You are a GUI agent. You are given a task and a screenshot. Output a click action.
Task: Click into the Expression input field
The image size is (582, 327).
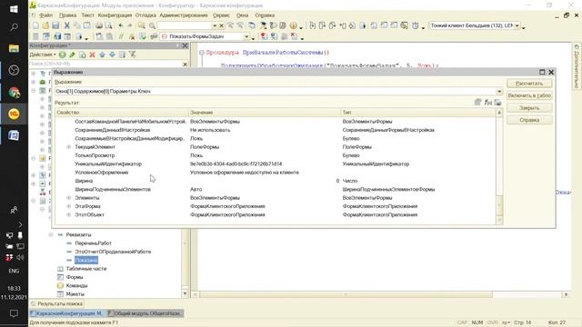275,91
